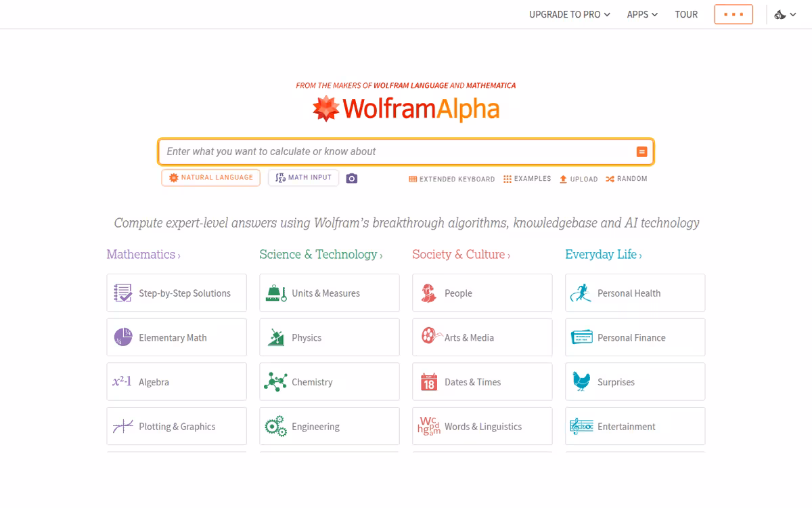This screenshot has height=508, width=812.
Task: Open the TOUR link
Action: click(686, 14)
